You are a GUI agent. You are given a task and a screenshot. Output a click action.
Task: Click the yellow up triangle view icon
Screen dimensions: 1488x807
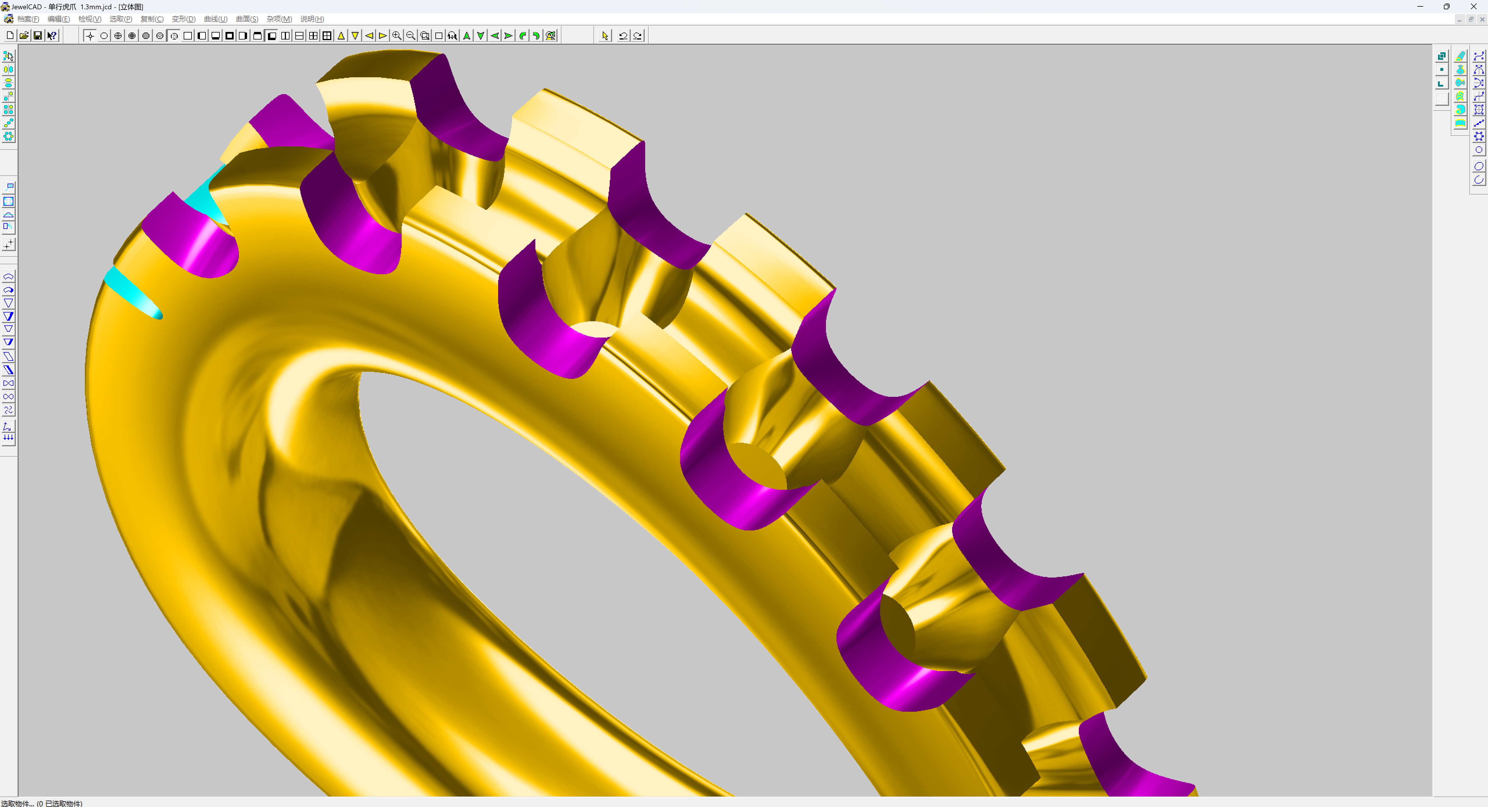click(341, 36)
